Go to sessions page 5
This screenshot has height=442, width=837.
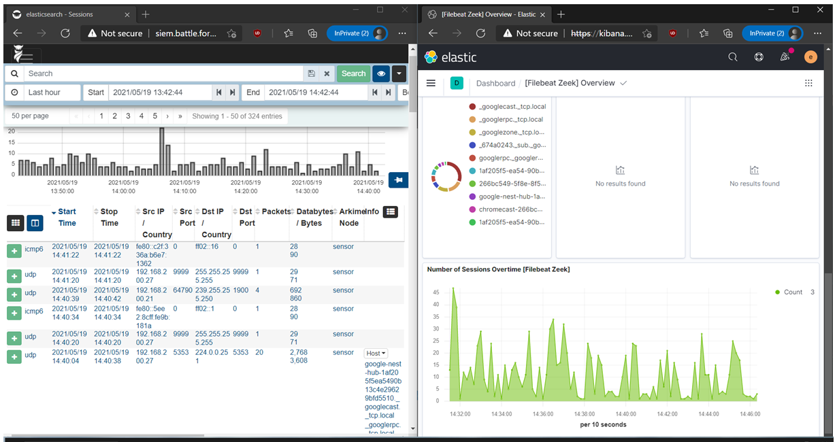coord(155,116)
